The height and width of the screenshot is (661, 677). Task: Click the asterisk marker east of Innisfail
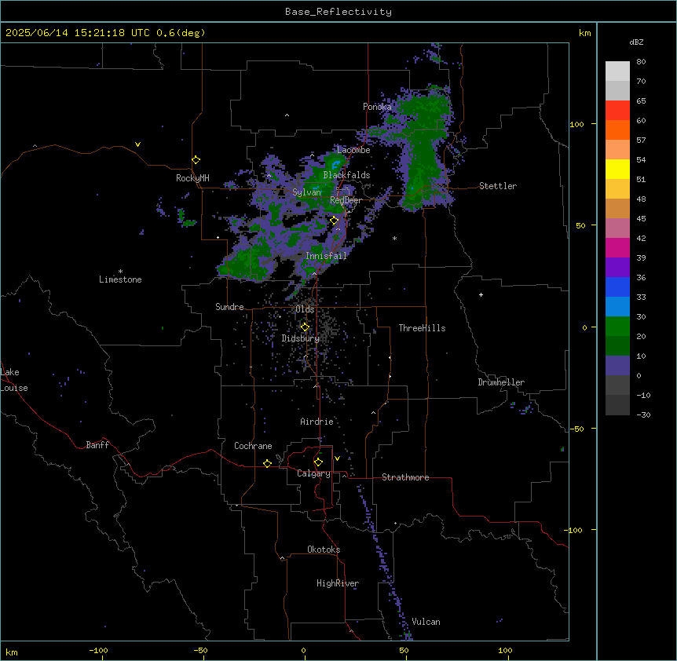(x=394, y=238)
